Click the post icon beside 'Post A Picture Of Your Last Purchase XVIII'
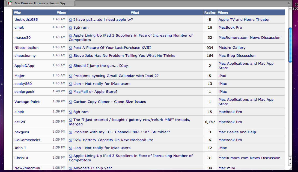This screenshot has width=298, height=172. coord(70,48)
